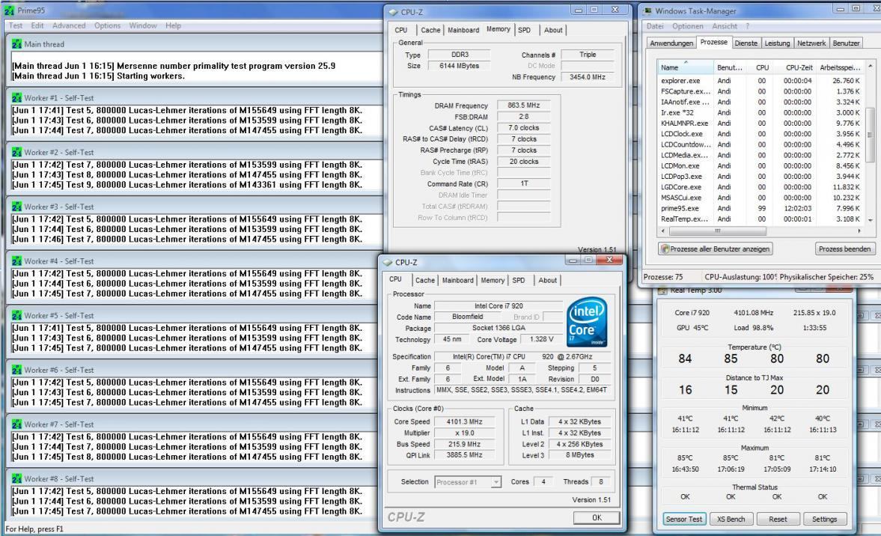
Task: Sort processes by CPU-Zeit column header
Action: (x=794, y=67)
